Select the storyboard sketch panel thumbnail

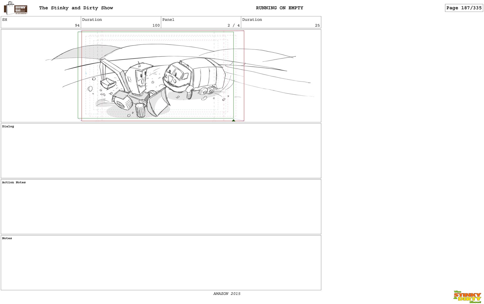161,76
